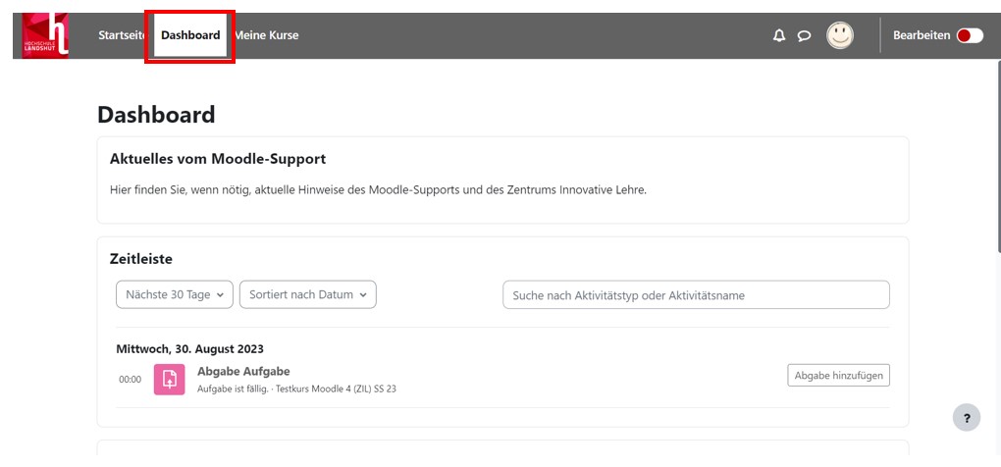Click the Hochschule Landshut logo
Viewport: 1001px width, 467px height.
(46, 35)
